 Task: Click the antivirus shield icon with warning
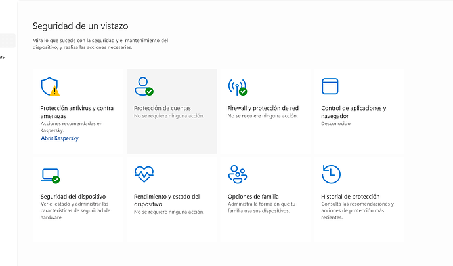pos(49,86)
